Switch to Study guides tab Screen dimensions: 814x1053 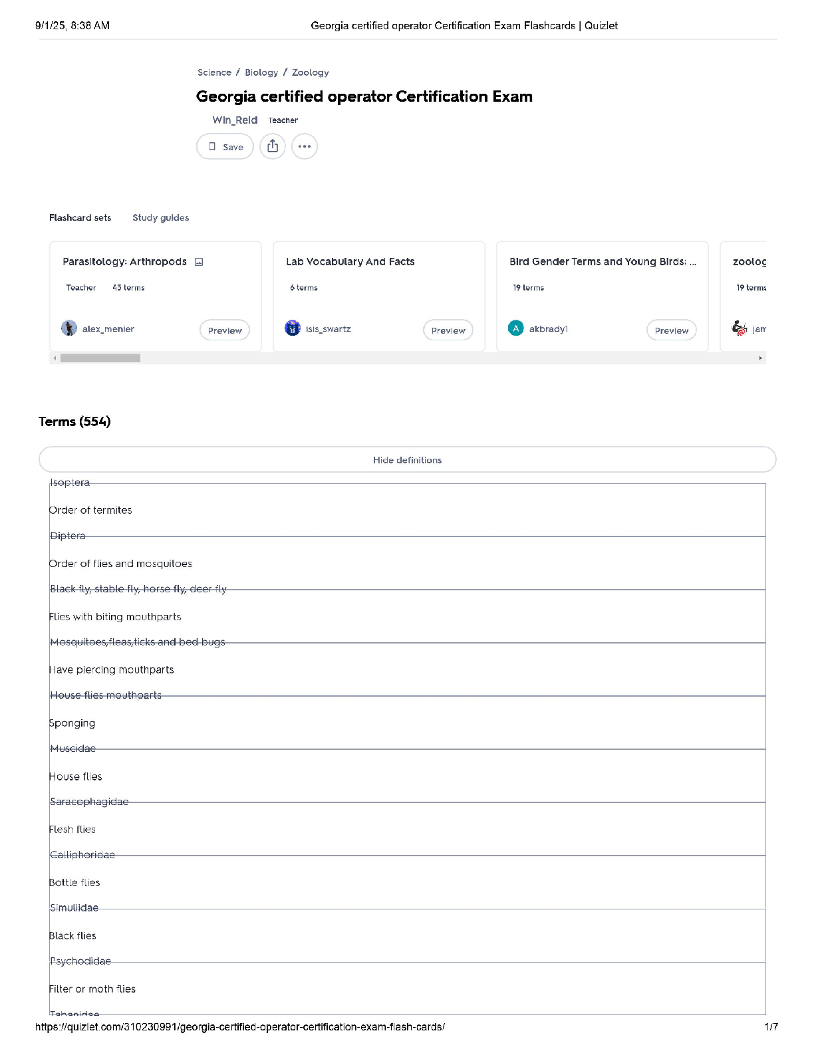[161, 217]
